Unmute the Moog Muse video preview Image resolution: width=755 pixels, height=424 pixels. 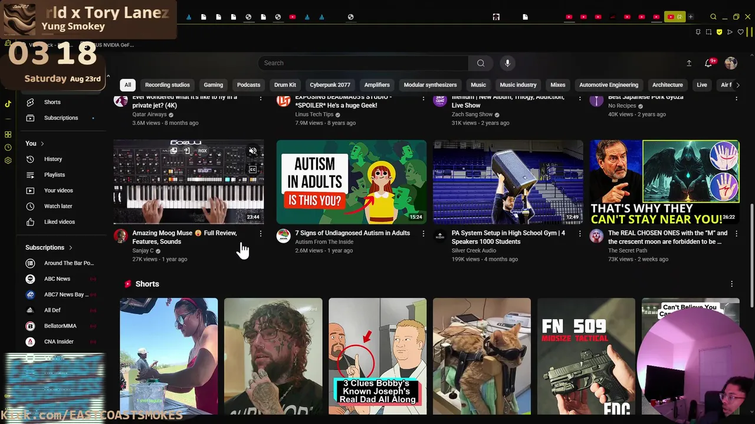pyautogui.click(x=253, y=151)
